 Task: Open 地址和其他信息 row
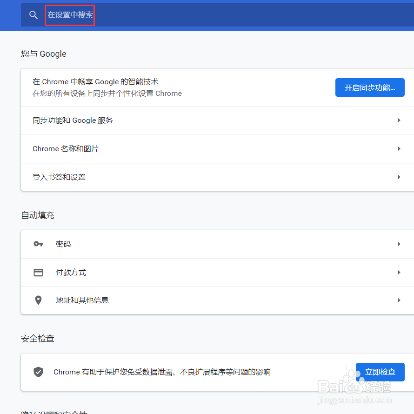pos(217,300)
